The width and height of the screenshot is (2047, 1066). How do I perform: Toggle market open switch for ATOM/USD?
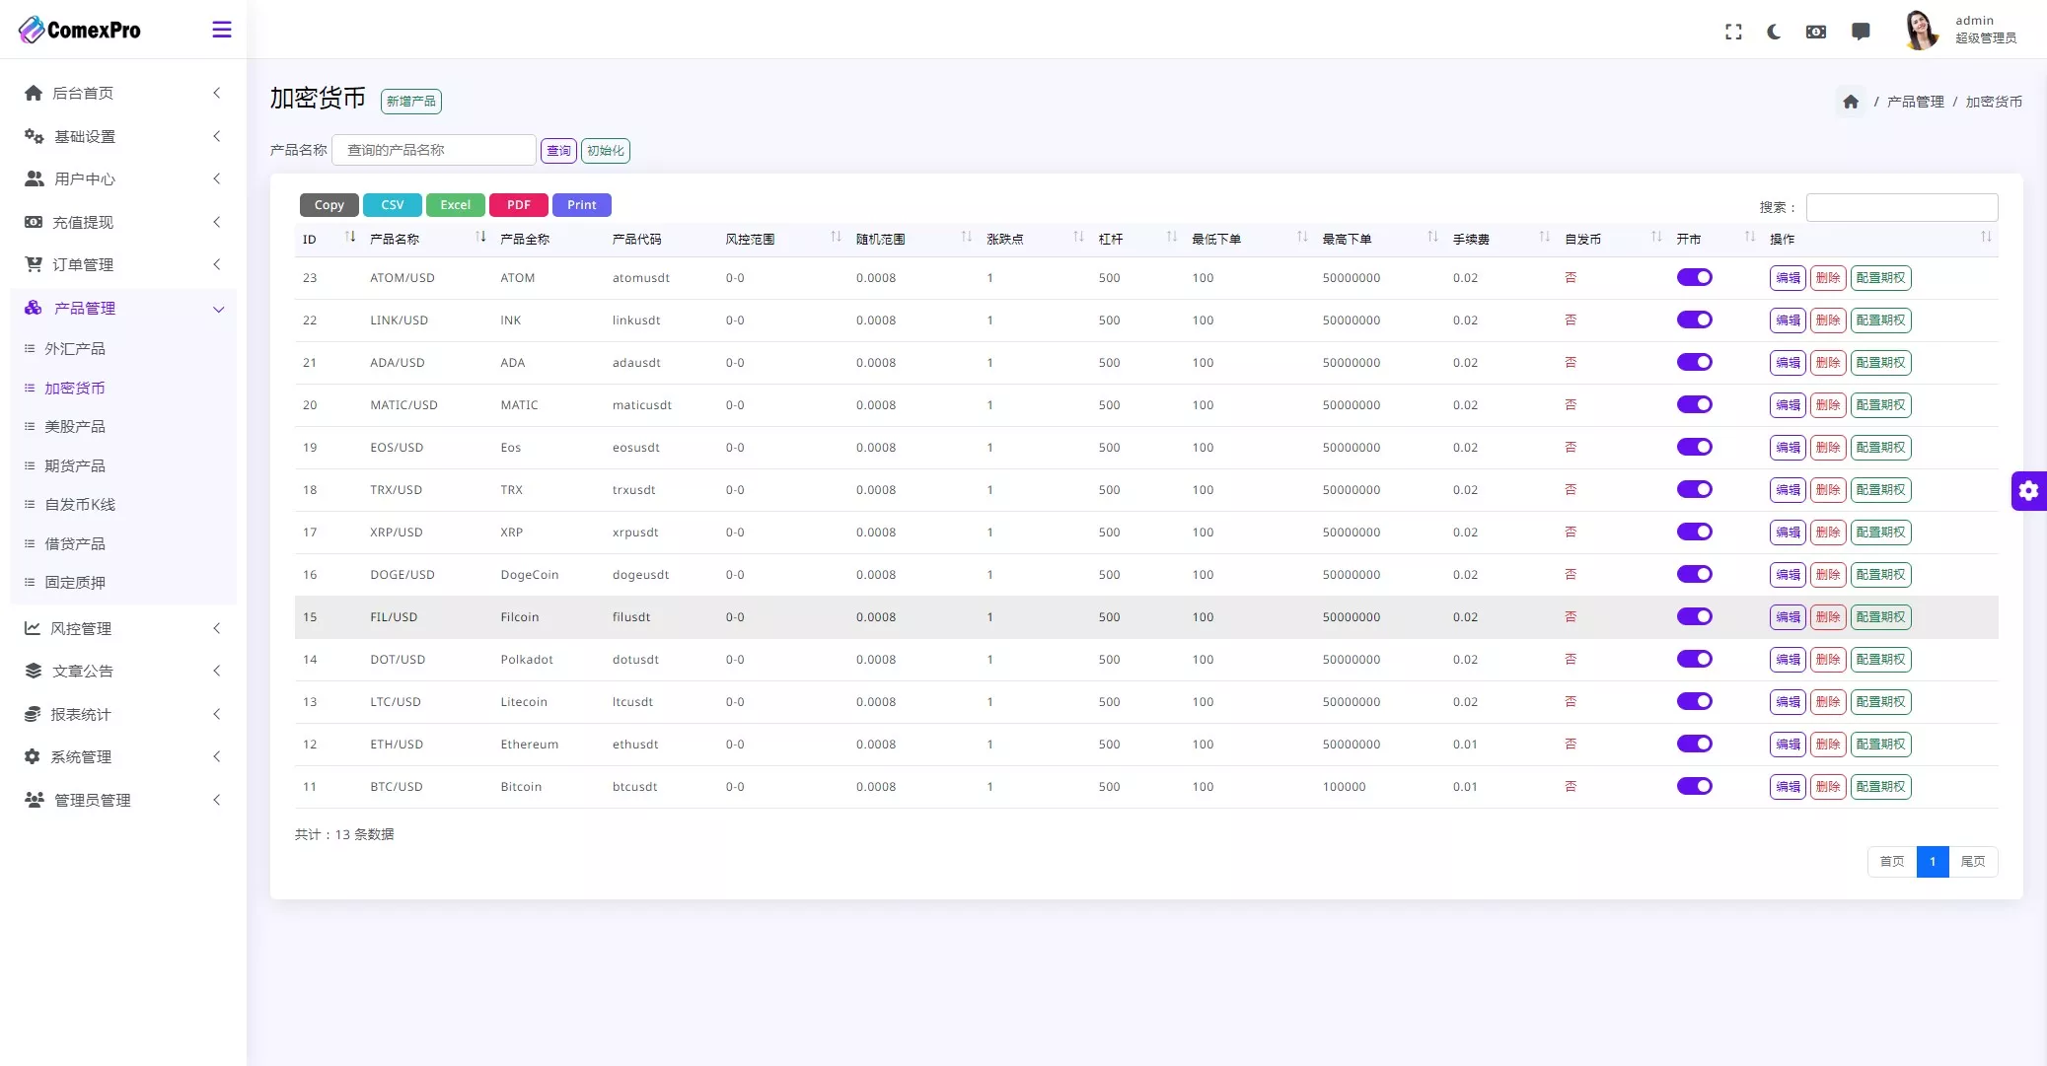tap(1694, 278)
